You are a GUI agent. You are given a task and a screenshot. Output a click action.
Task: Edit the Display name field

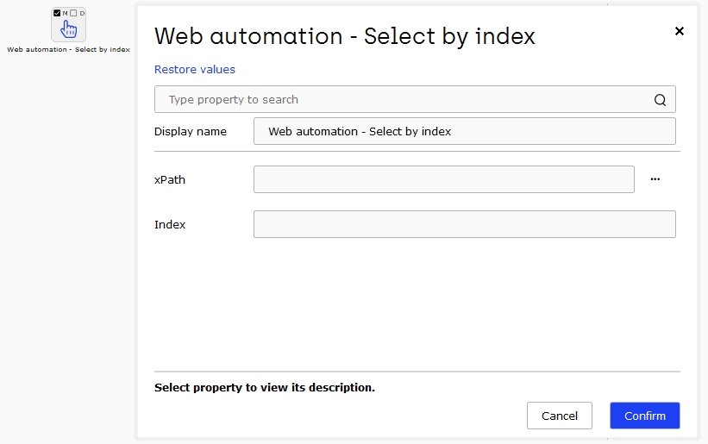pos(465,131)
